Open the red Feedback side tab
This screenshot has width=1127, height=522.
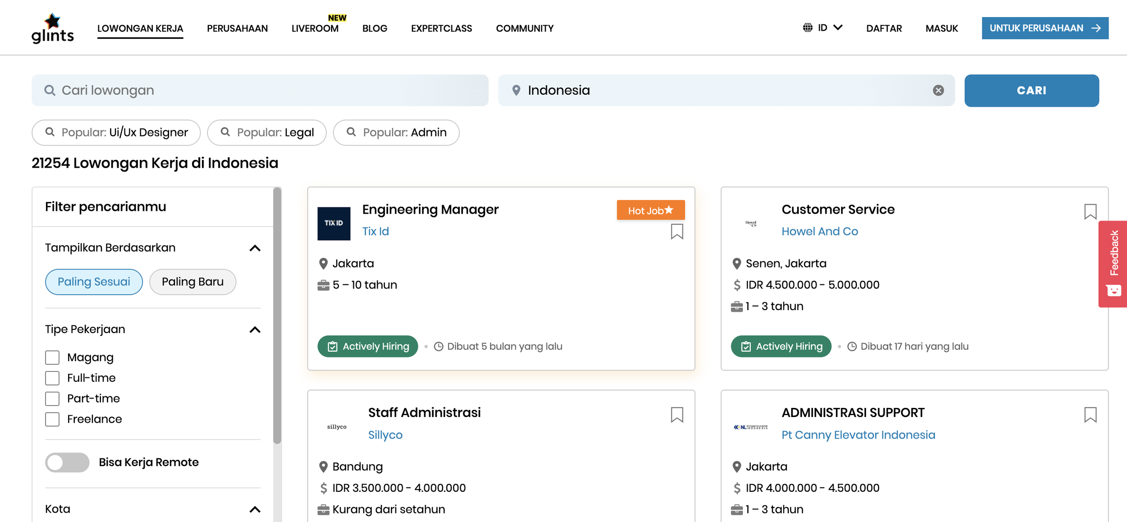click(x=1113, y=264)
